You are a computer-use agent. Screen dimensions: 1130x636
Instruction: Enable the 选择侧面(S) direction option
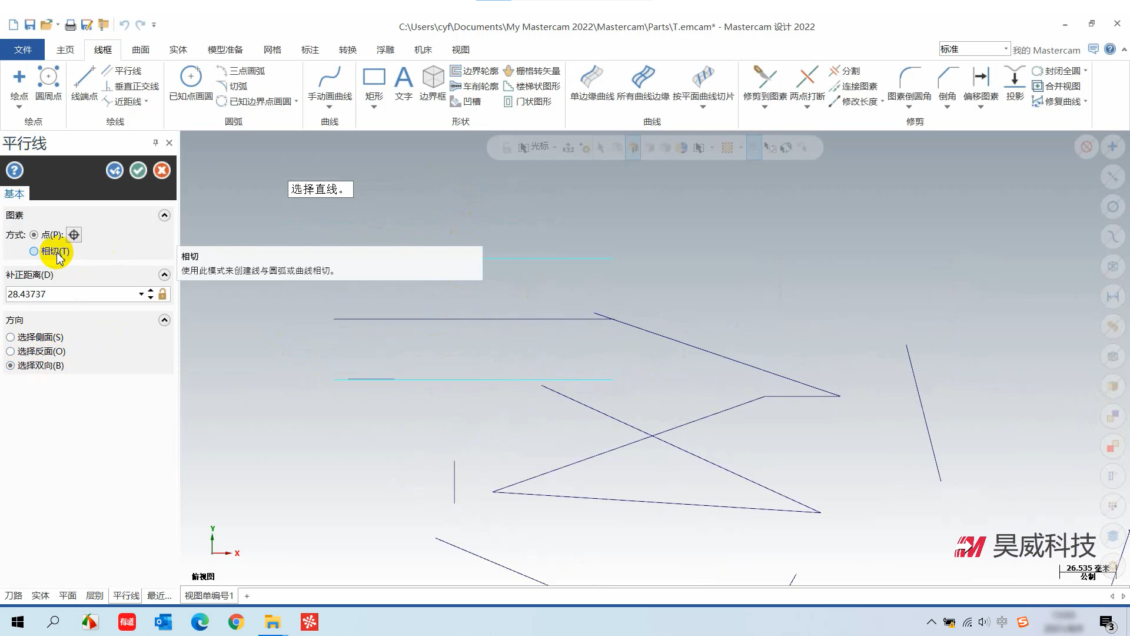click(x=11, y=337)
